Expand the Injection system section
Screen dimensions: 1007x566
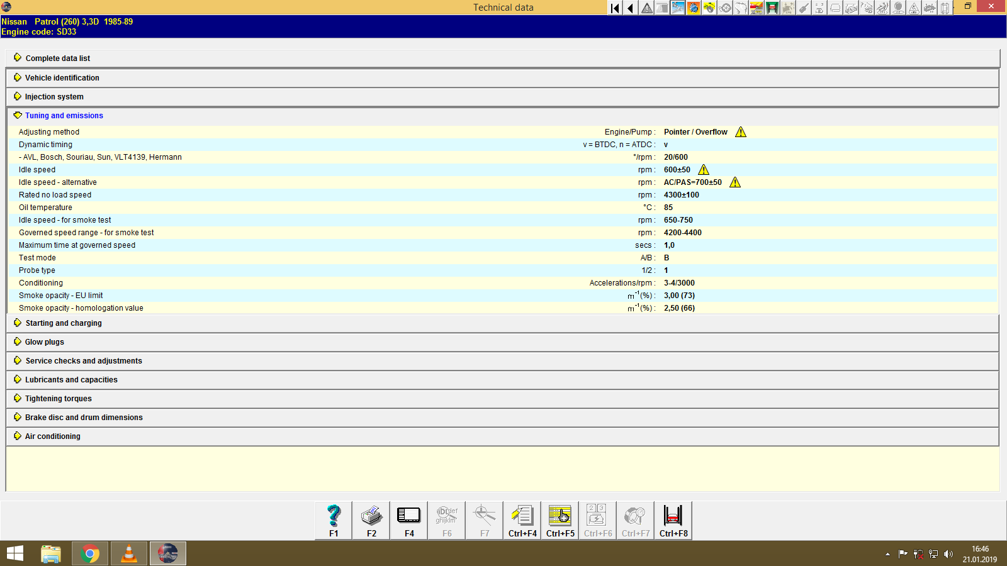pos(54,96)
